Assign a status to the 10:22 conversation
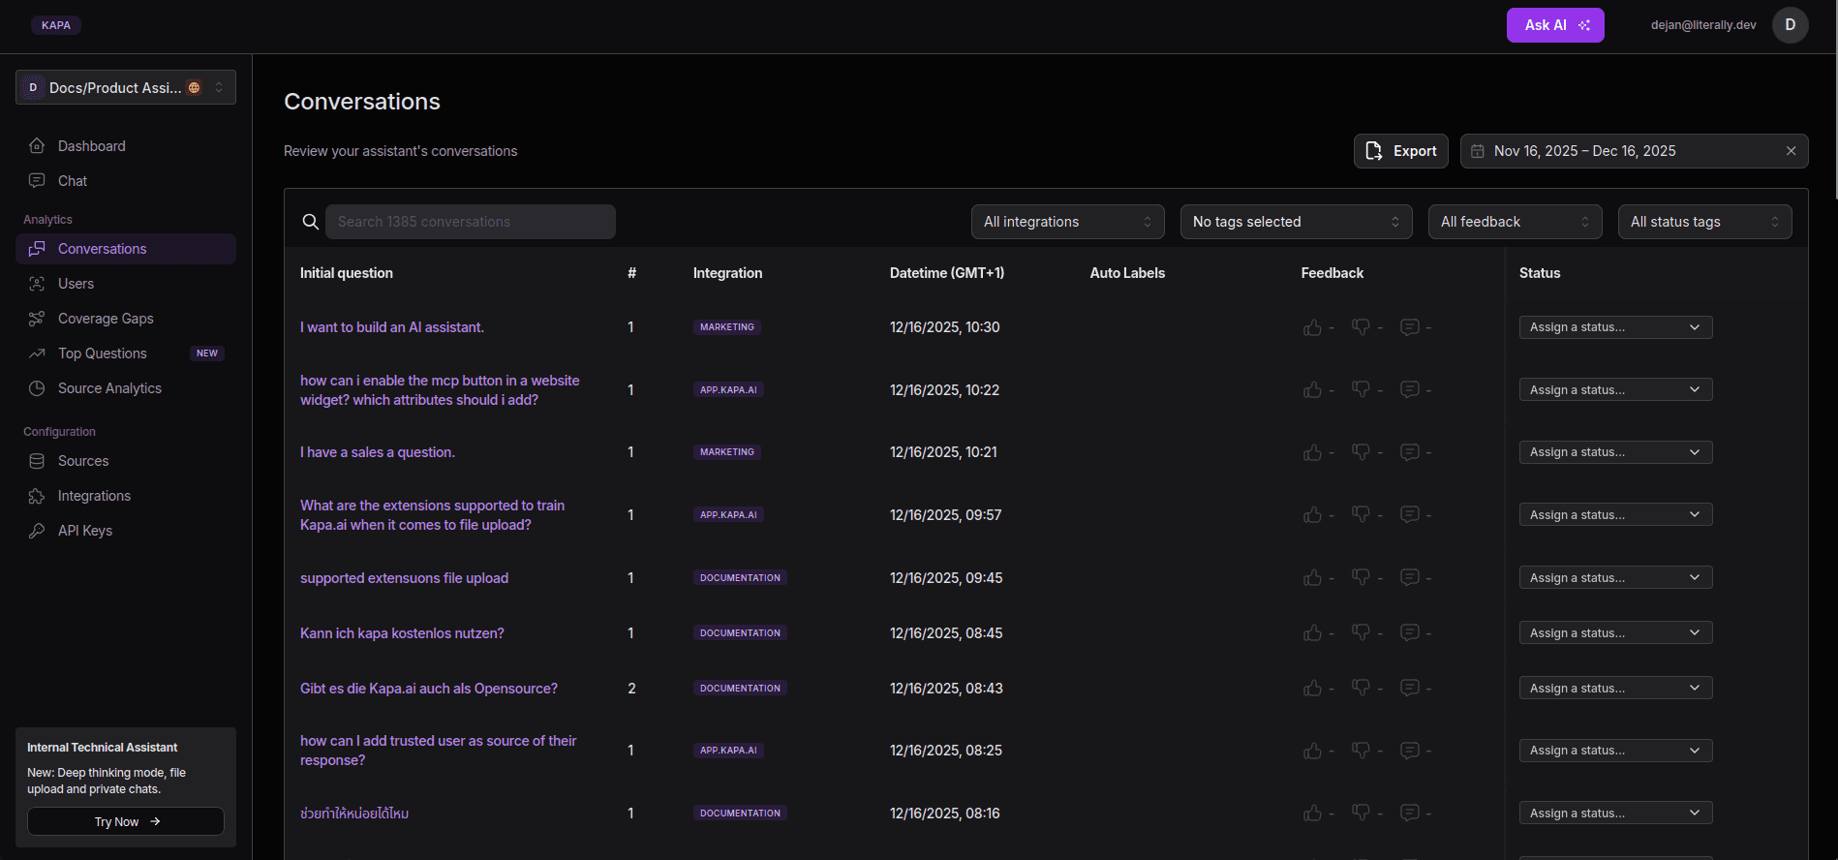 [x=1615, y=389]
